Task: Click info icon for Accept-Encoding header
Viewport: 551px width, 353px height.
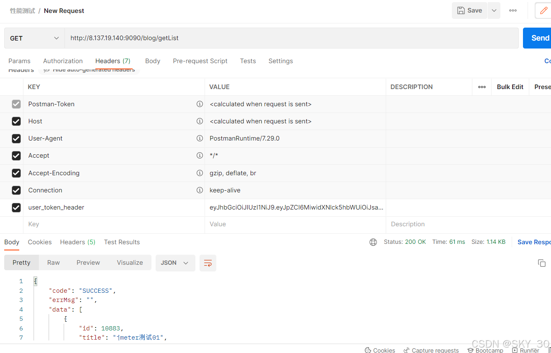Action: [x=200, y=173]
